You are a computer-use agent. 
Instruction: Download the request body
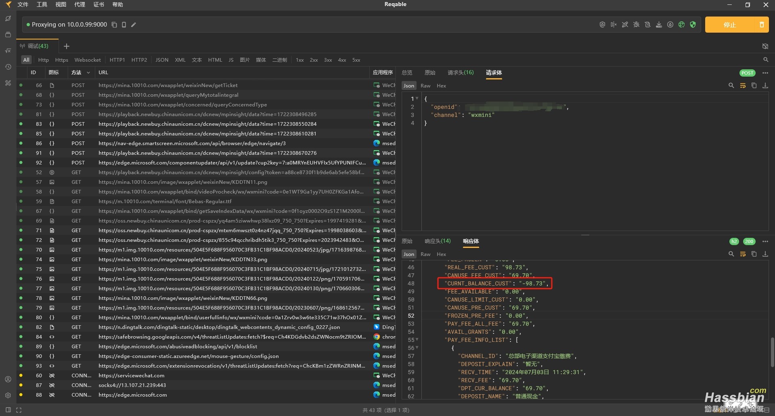(x=765, y=85)
